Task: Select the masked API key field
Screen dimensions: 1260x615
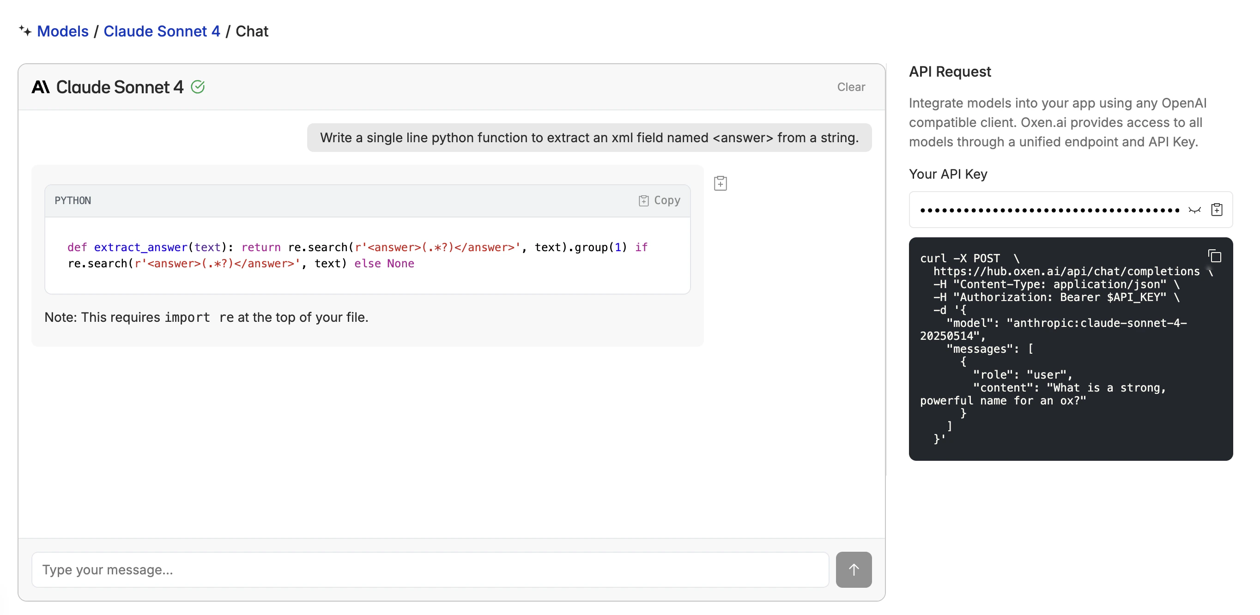Action: click(1052, 209)
